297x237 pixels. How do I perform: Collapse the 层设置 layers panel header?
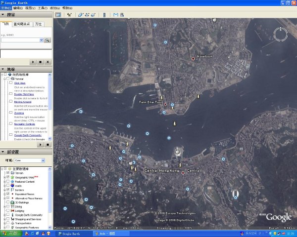[26, 152]
